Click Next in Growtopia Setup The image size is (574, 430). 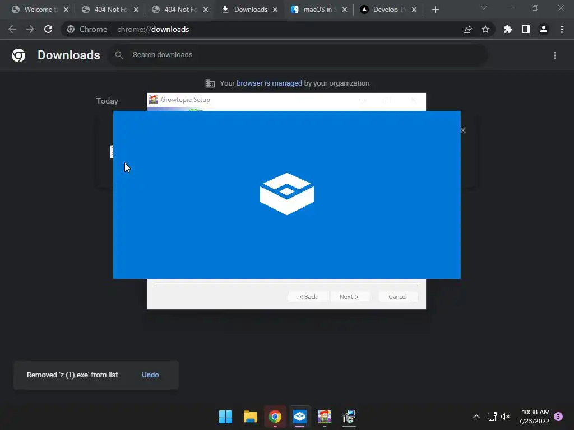(x=349, y=297)
